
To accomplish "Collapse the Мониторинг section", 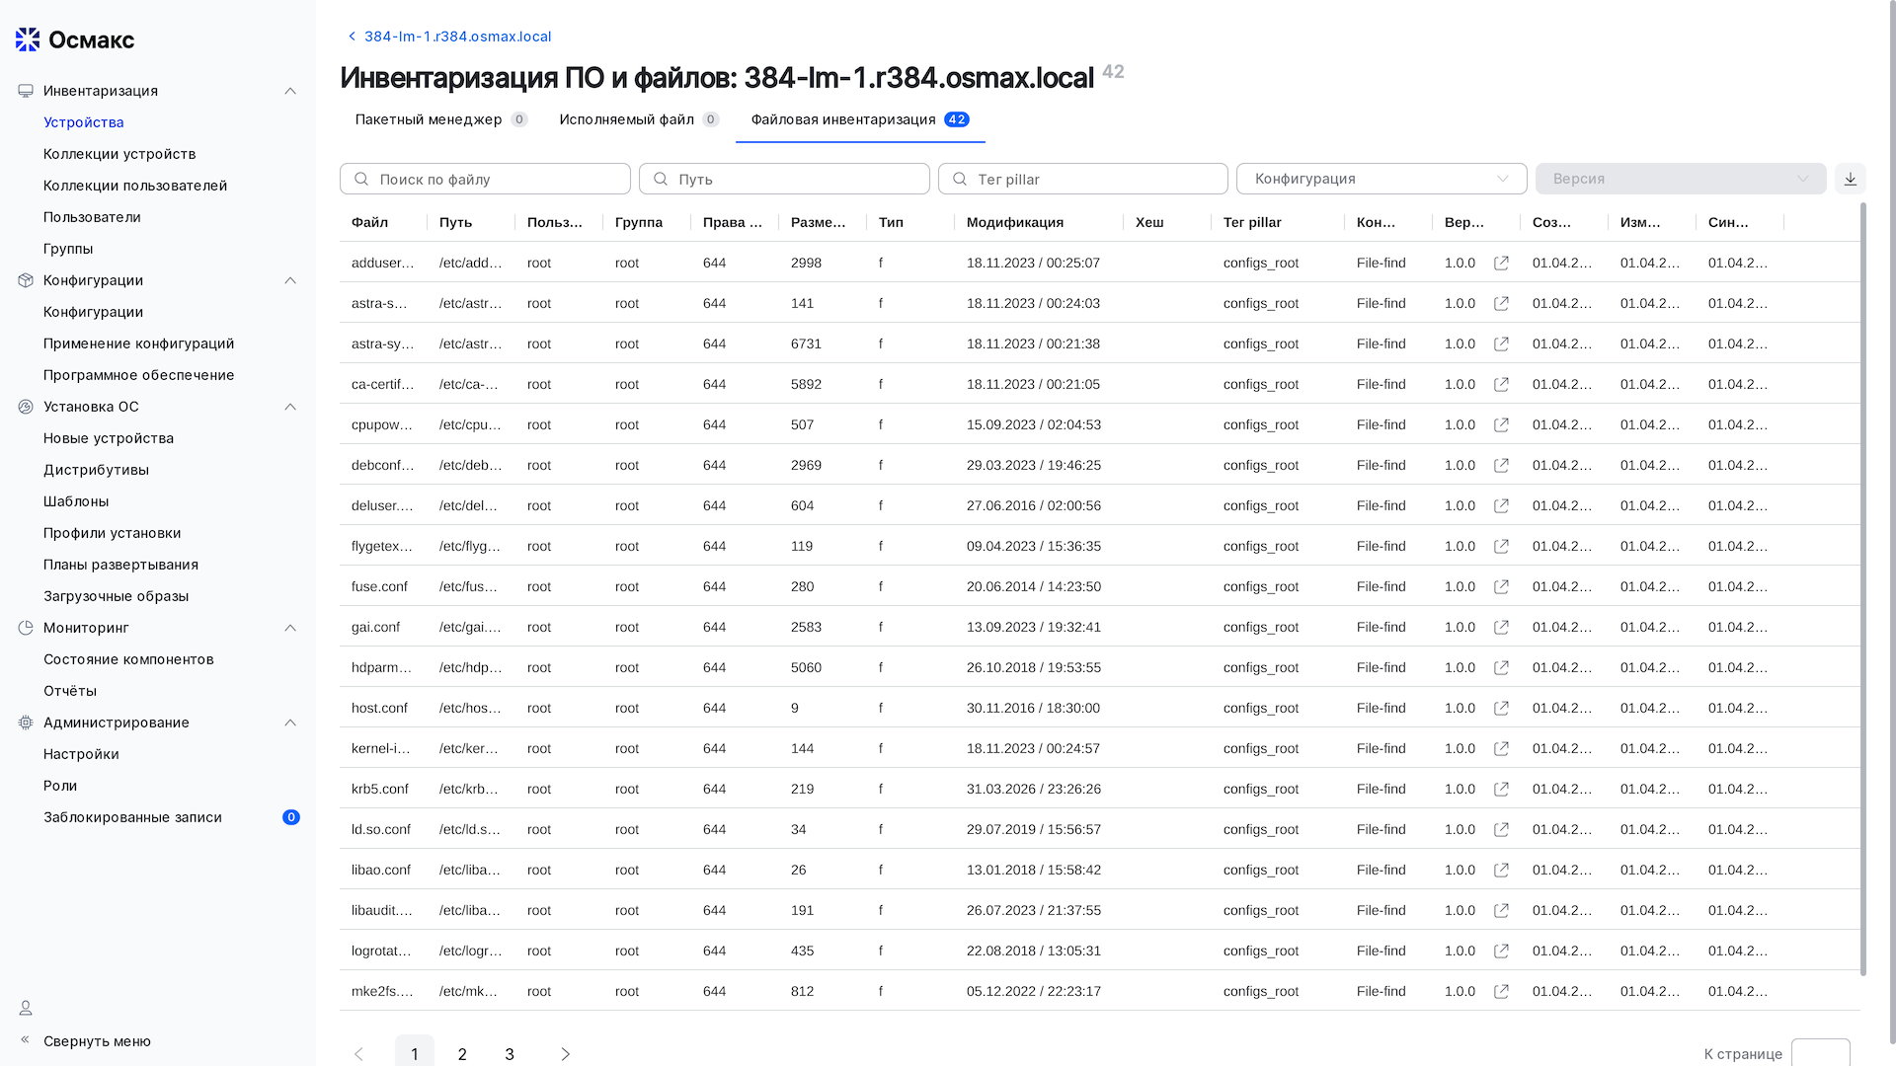I will click(290, 628).
